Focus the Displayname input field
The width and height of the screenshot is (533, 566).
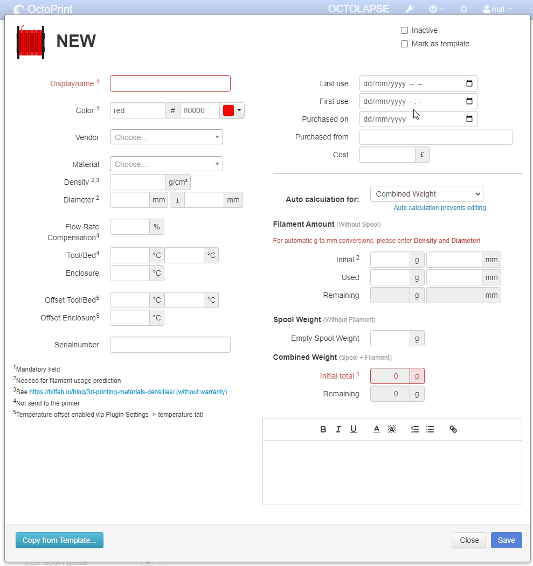point(170,83)
